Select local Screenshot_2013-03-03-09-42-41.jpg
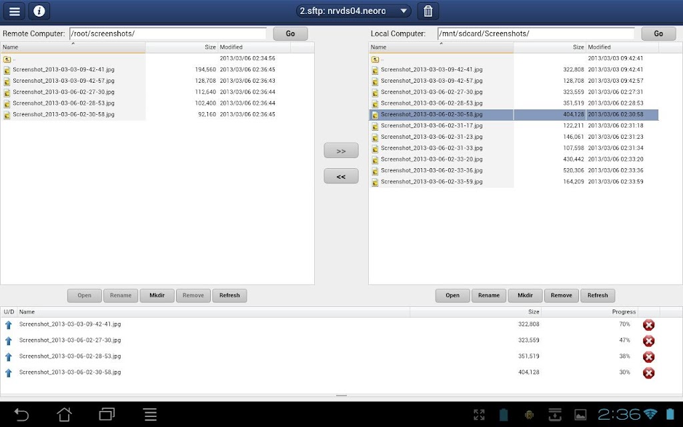This screenshot has width=683, height=427. pos(432,69)
